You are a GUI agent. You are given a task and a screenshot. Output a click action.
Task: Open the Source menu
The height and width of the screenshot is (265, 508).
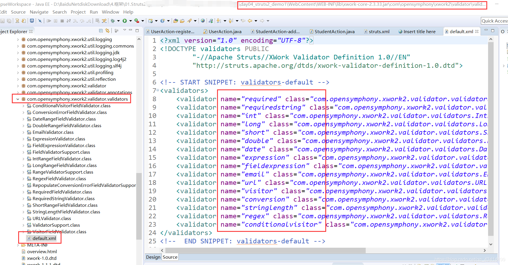click(x=18, y=12)
